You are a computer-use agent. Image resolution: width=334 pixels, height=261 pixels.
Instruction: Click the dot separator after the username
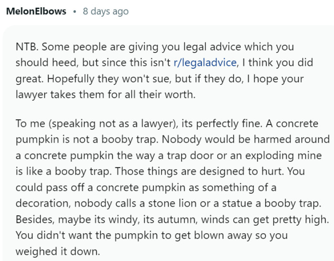point(74,11)
